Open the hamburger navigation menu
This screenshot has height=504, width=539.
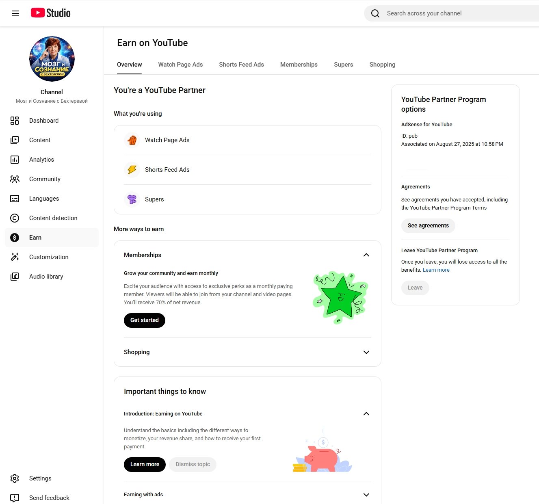coord(15,13)
